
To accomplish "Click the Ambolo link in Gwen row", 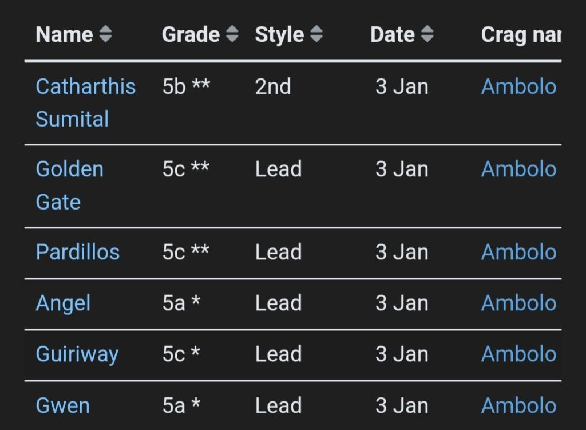I will (x=518, y=405).
